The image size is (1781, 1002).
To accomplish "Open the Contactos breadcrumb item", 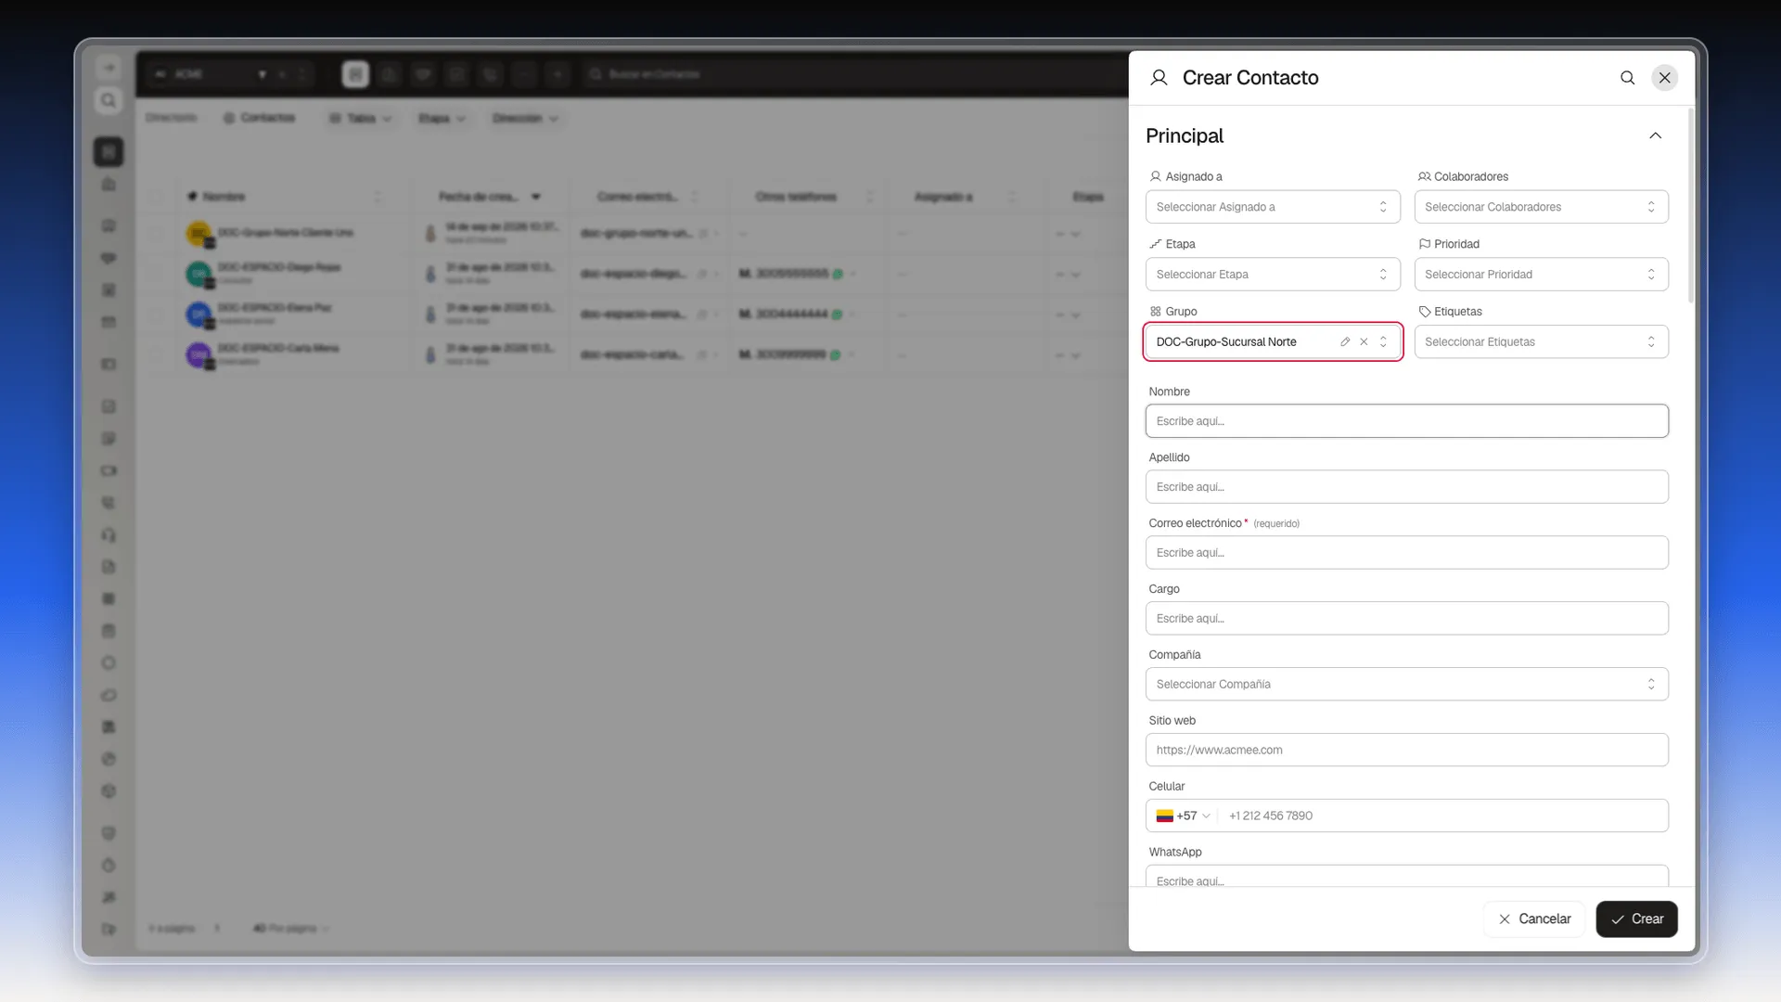I will (259, 118).
